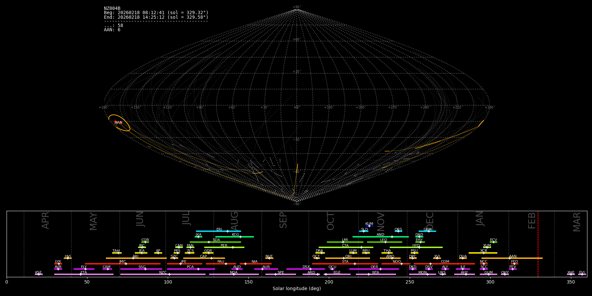Click the AAN radiant label on sky map
This screenshot has width=592, height=296.
[x=119, y=123]
